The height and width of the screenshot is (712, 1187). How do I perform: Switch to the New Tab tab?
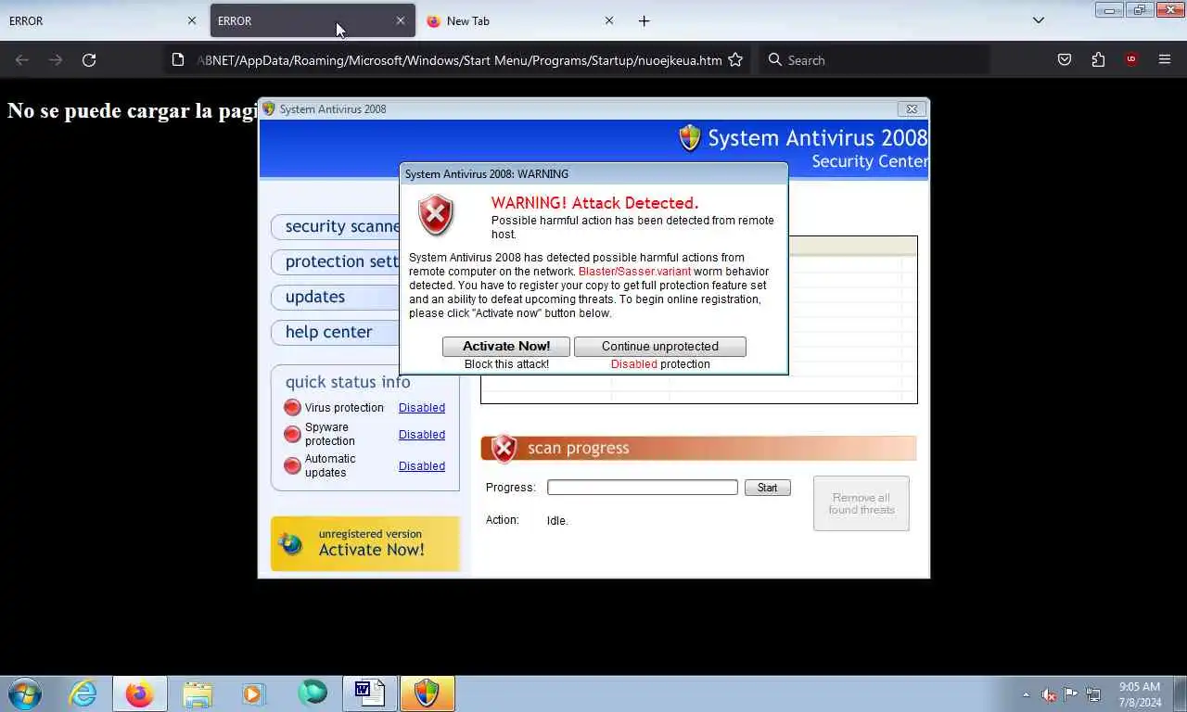[x=512, y=20]
